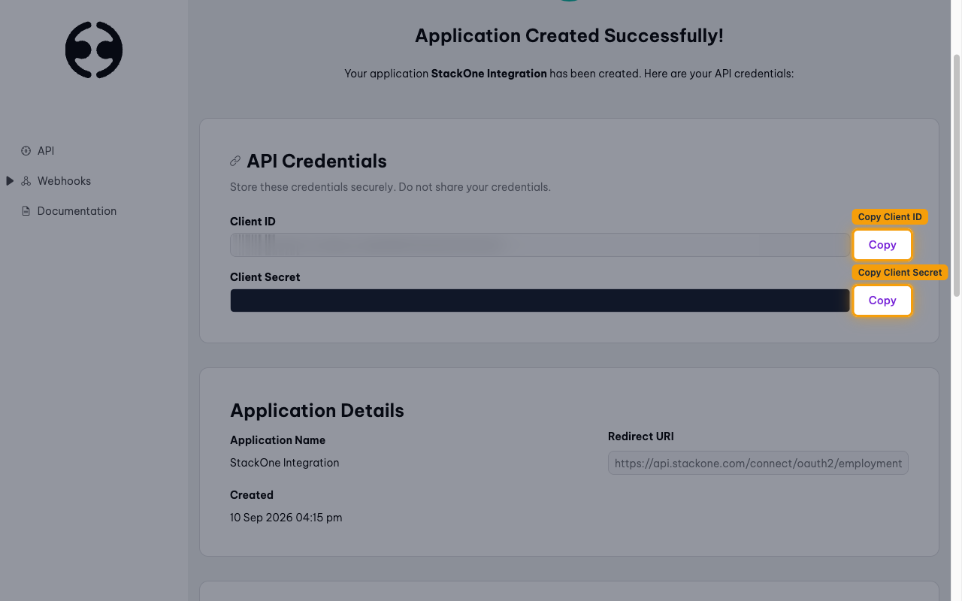Click the link icon beside API Credentials
Image resolution: width=962 pixels, height=601 pixels.
coord(235,161)
